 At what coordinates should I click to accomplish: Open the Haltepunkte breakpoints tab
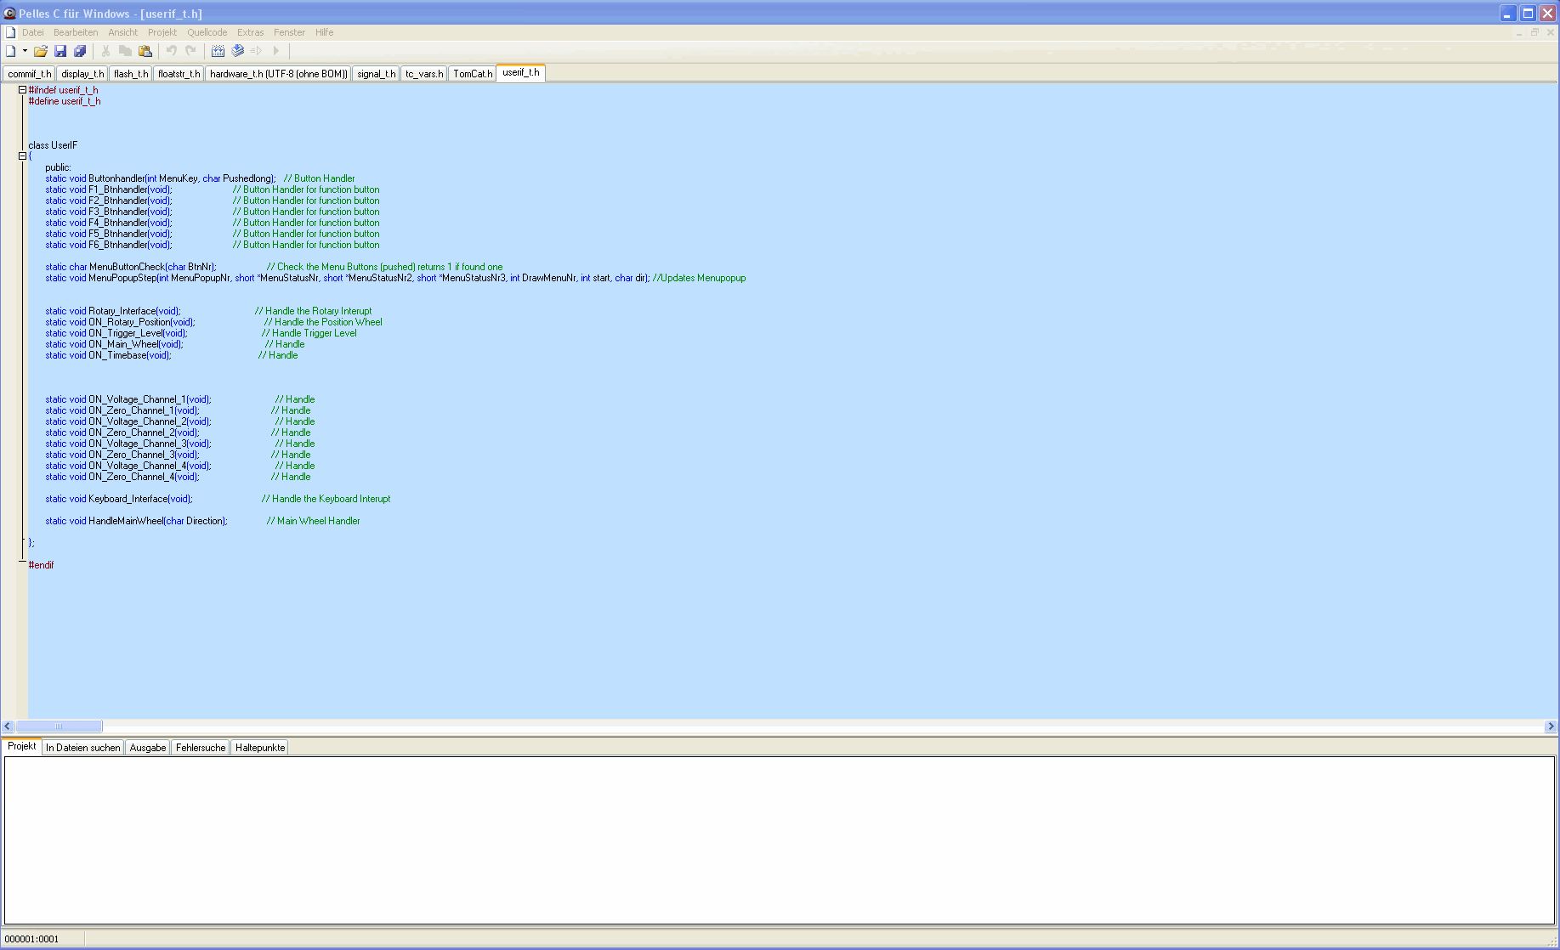(260, 748)
